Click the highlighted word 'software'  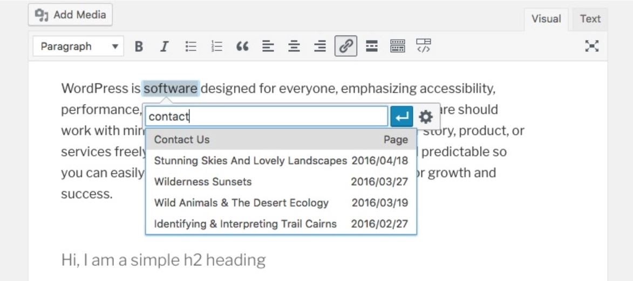pyautogui.click(x=171, y=89)
